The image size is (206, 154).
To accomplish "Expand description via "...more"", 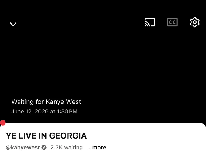I will click(97, 148).
